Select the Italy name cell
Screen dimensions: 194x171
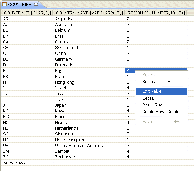tap(89, 100)
